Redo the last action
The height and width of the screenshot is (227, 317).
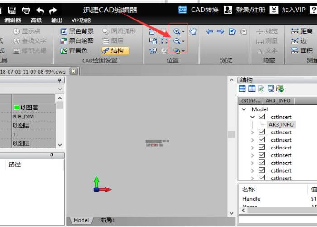tap(53, 10)
